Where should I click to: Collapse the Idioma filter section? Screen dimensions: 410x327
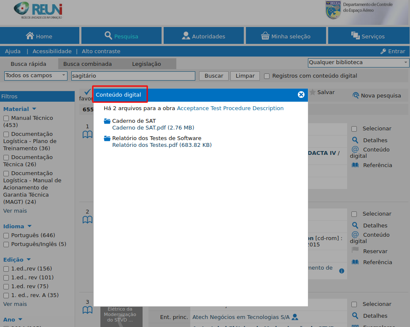[30, 226]
